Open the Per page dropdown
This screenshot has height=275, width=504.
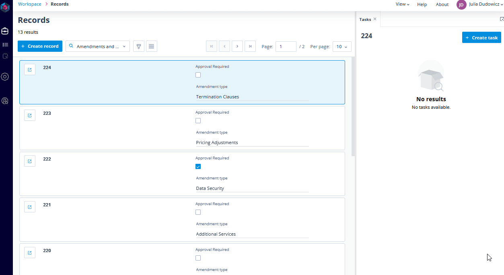tap(342, 47)
